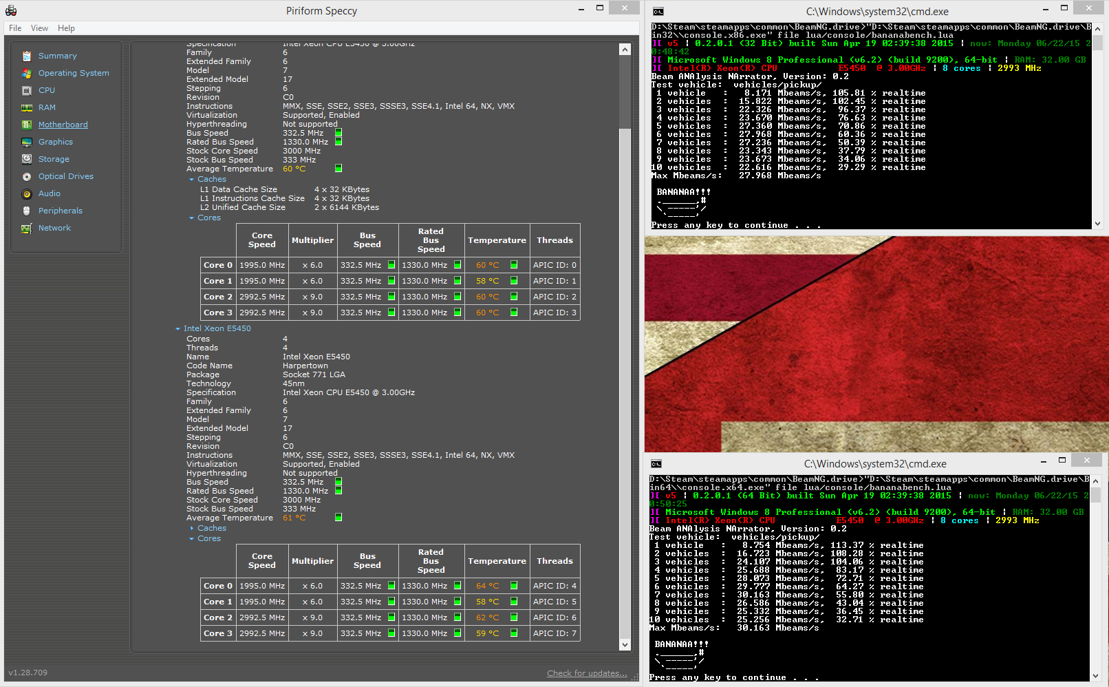The width and height of the screenshot is (1109, 687).
Task: Click the x 9.0 multiplier in APIC ID: 2 row
Action: pyautogui.click(x=312, y=297)
